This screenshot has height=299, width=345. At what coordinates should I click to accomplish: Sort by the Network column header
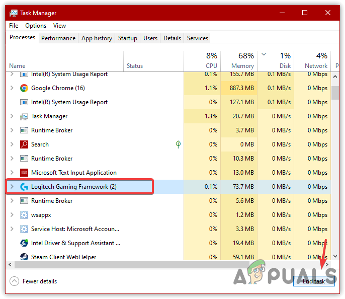(x=312, y=61)
